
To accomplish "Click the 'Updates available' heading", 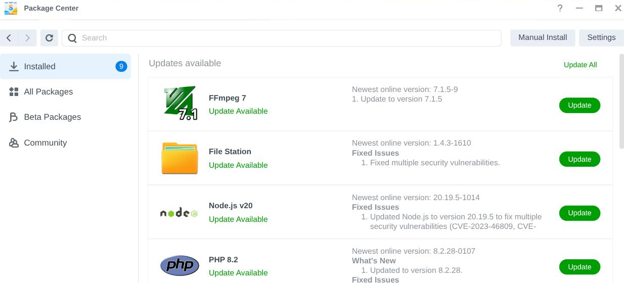I will coord(185,64).
